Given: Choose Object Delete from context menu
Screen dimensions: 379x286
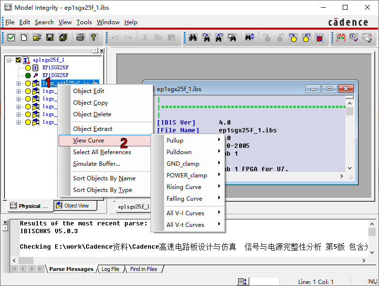Looking at the screenshot, I should 106,114.
